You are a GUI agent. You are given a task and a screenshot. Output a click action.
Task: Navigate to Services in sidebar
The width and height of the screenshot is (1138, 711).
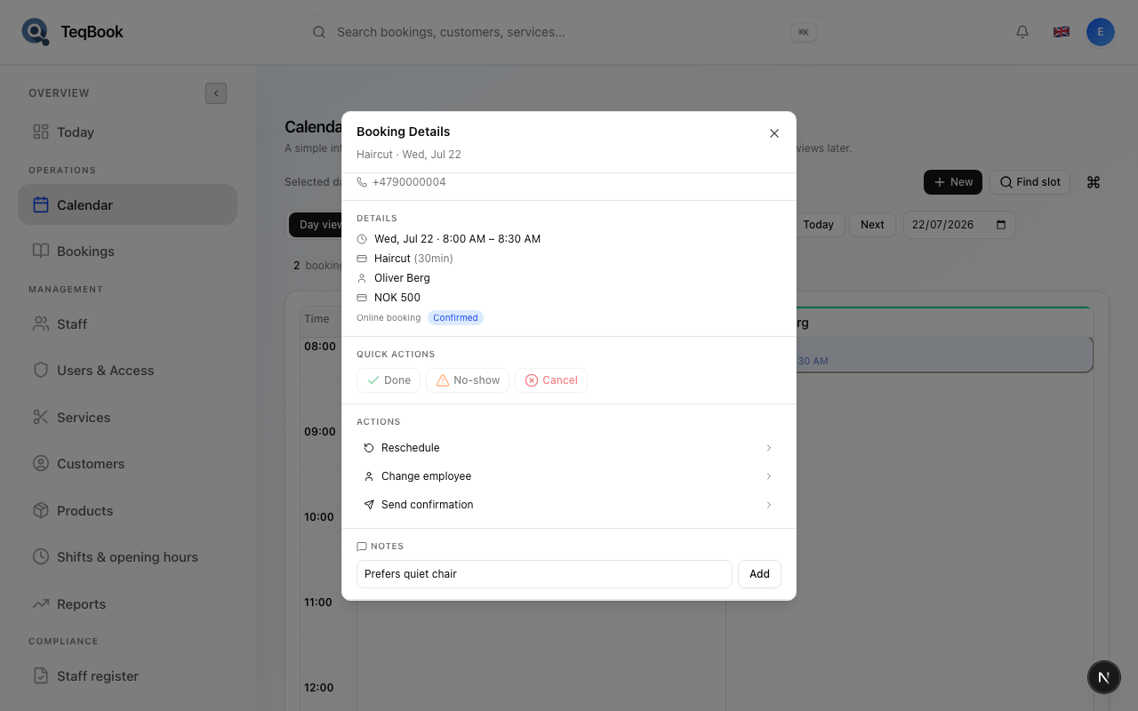127,418
